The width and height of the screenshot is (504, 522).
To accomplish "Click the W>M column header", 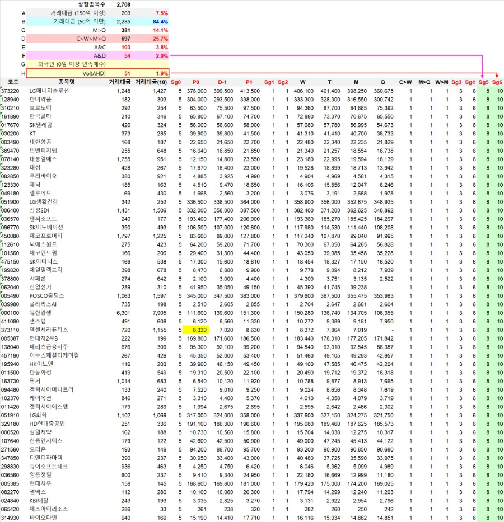I will (442, 82).
